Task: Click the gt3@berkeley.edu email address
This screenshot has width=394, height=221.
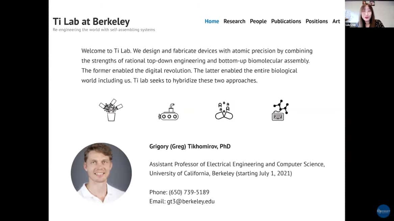Action: tap(191, 201)
